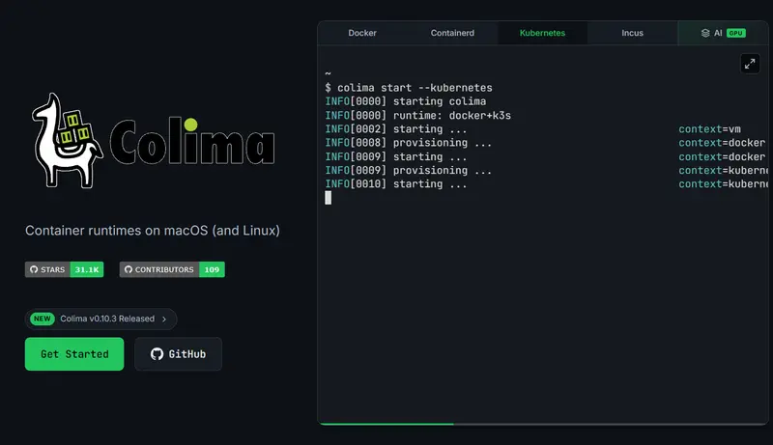Click the 'context=vm' text
Image resolution: width=773 pixels, height=445 pixels.
tap(709, 129)
